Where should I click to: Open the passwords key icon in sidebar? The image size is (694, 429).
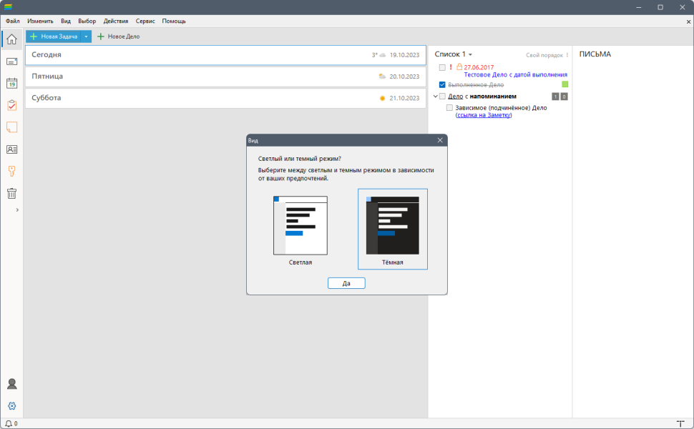[12, 171]
